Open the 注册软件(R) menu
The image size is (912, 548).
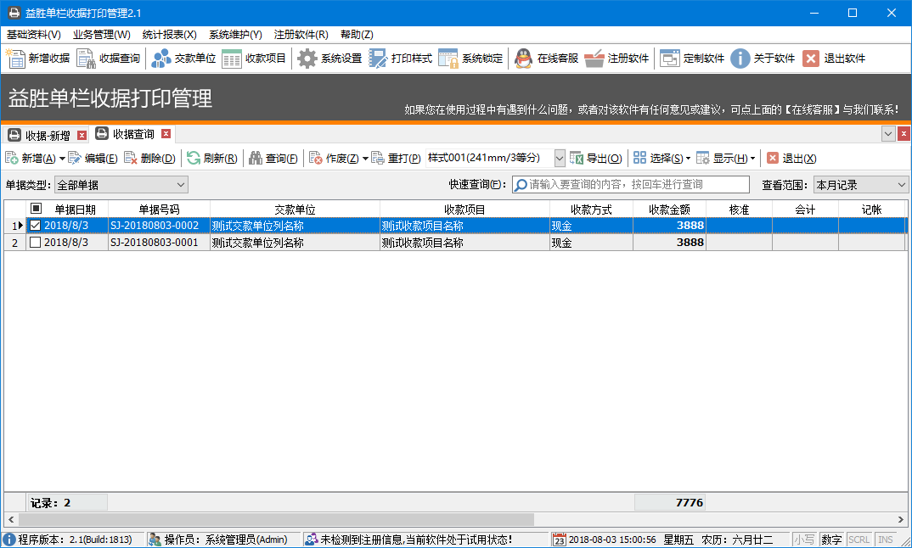(x=301, y=35)
